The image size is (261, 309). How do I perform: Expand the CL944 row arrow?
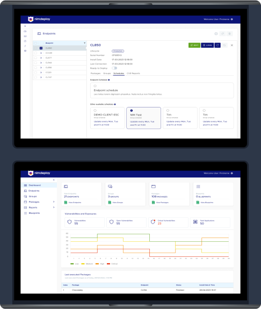point(41,63)
